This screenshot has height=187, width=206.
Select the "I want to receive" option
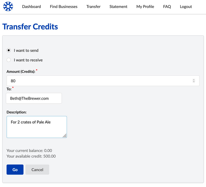tap(9, 60)
